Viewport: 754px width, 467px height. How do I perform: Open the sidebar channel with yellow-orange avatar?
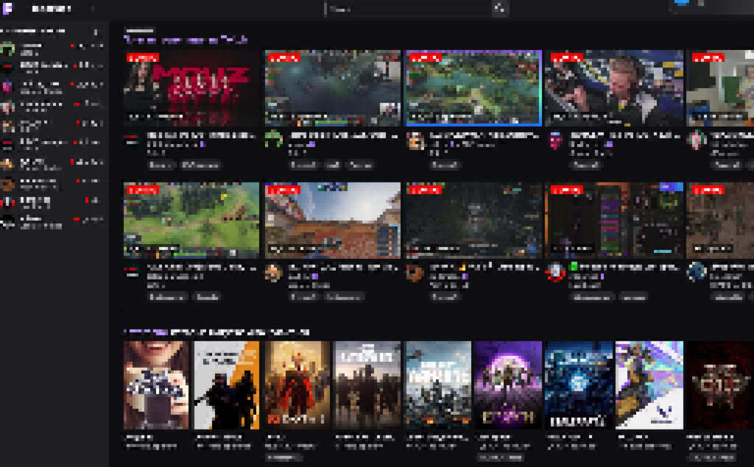click(x=7, y=164)
